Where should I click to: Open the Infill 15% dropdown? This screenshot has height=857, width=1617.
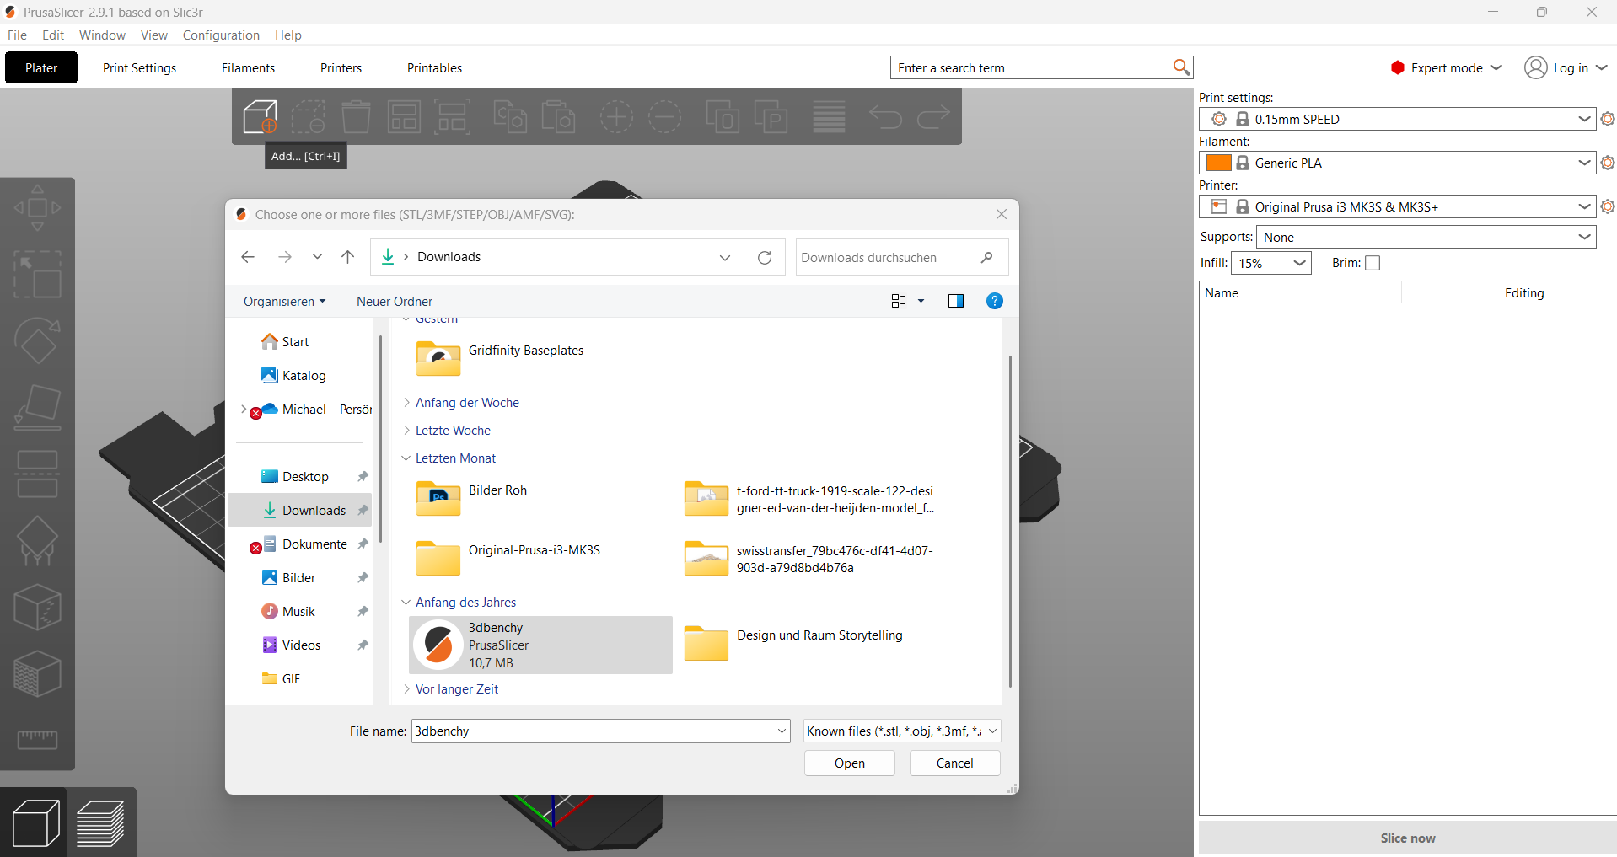click(x=1271, y=263)
